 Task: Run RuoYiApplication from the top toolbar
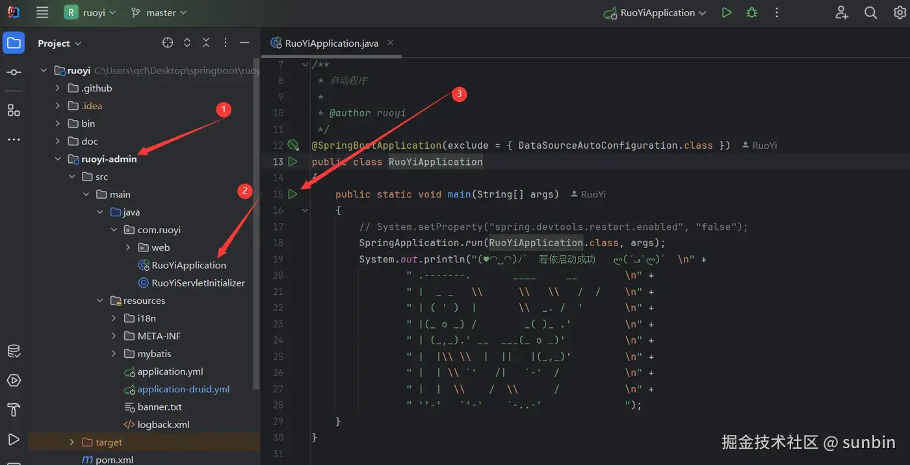pyautogui.click(x=727, y=12)
